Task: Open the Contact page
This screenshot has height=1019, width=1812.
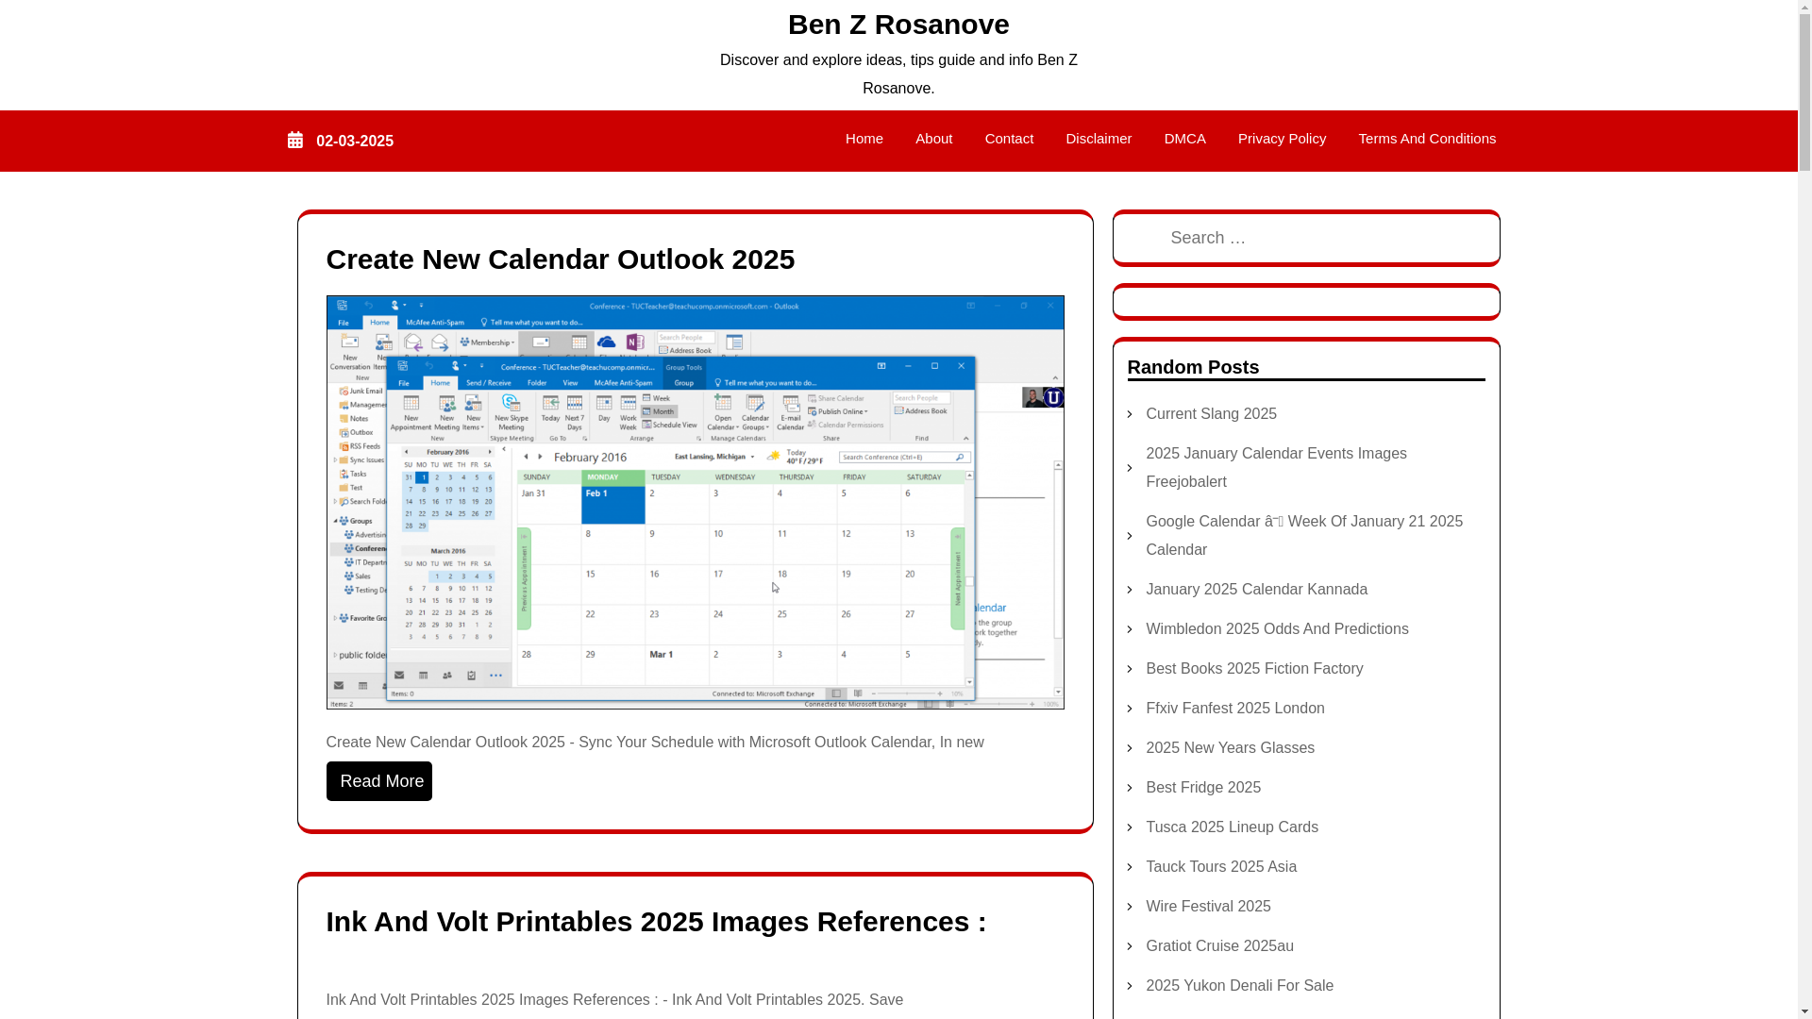Action: point(1009,139)
